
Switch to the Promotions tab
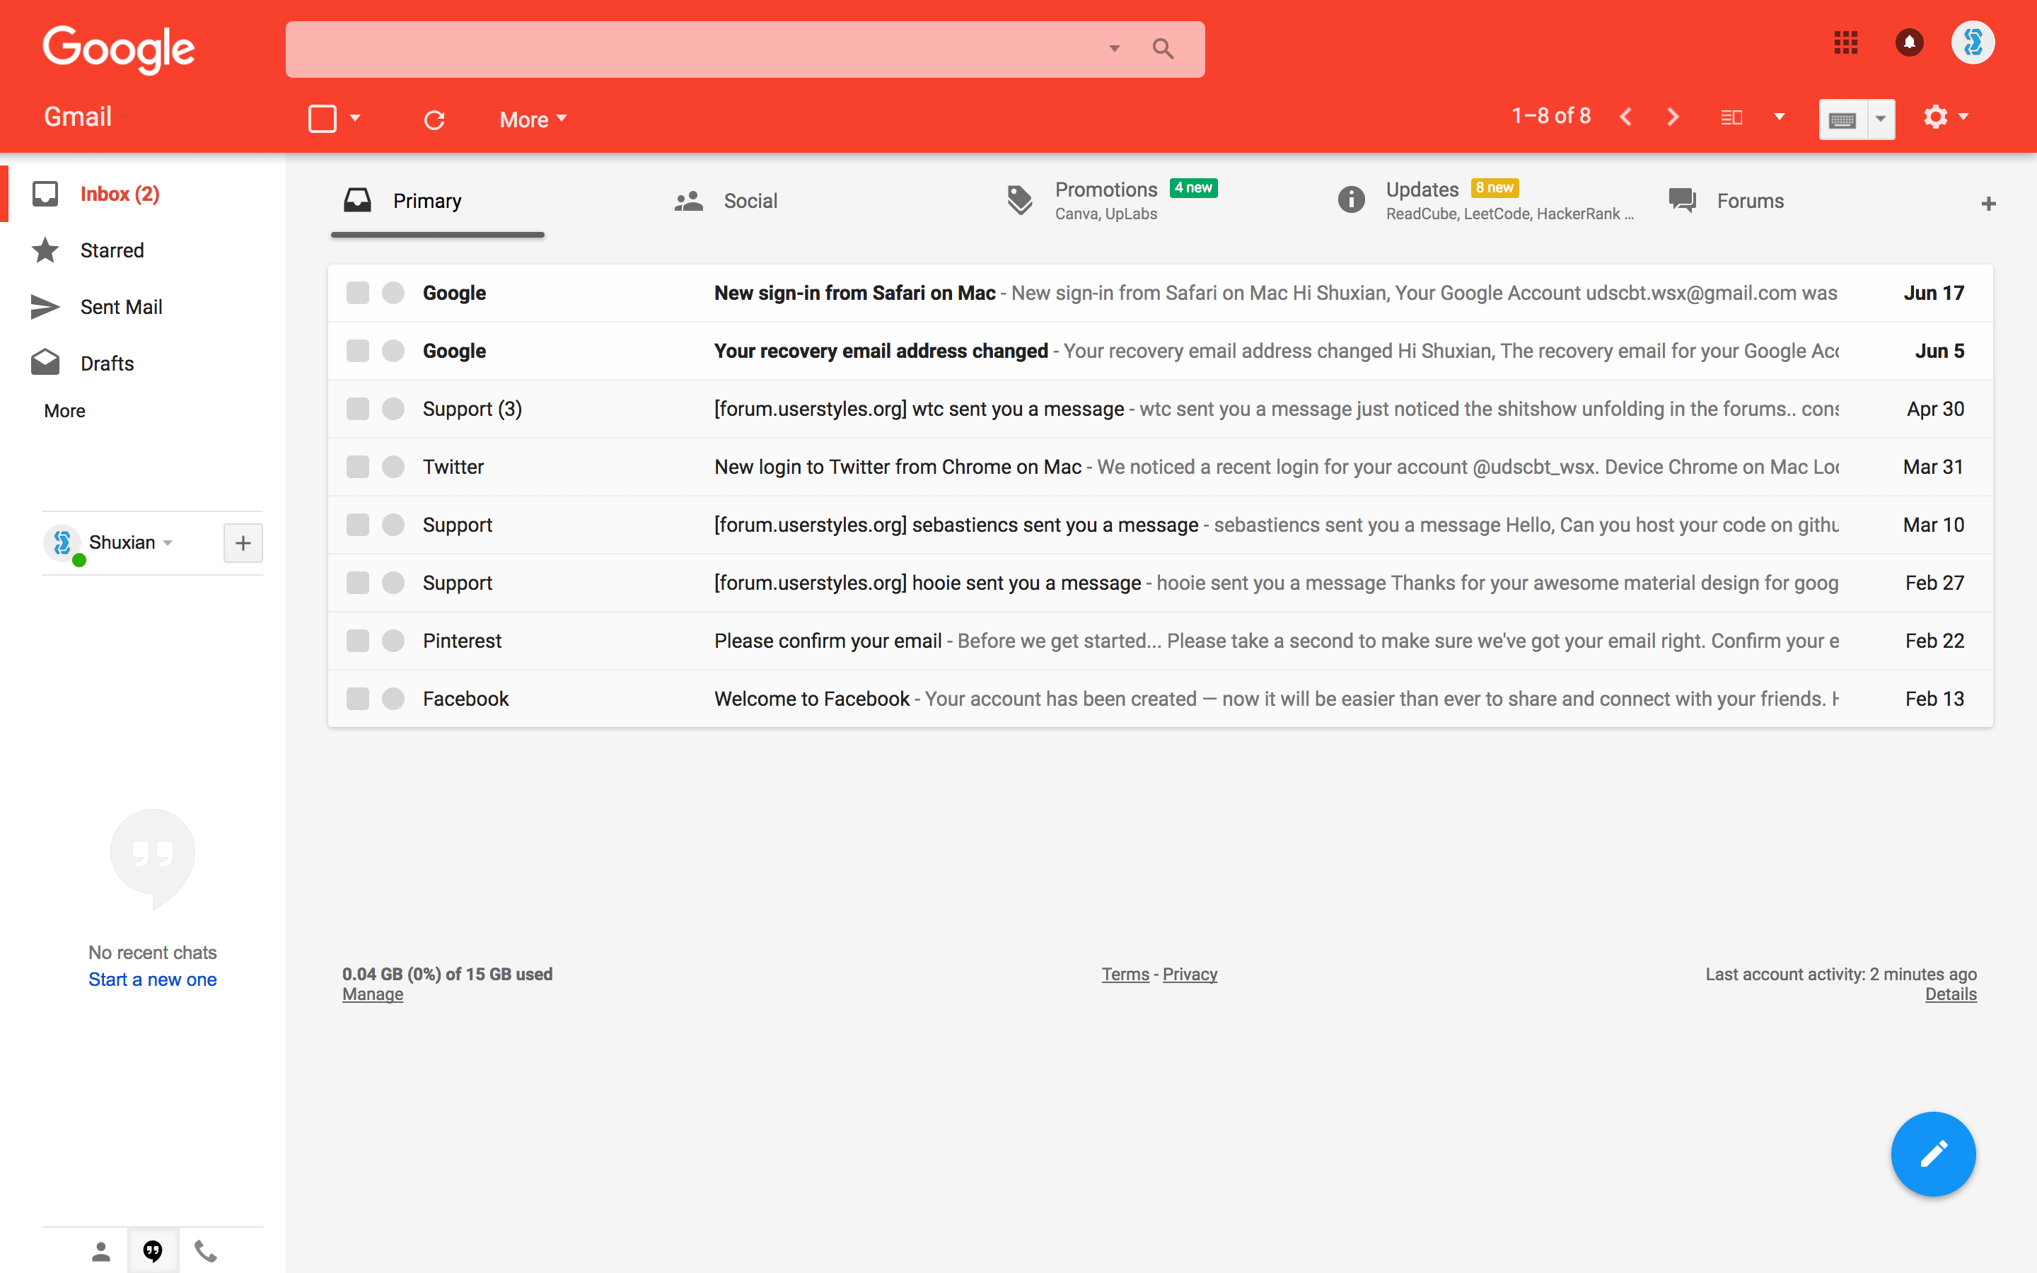[x=1113, y=200]
